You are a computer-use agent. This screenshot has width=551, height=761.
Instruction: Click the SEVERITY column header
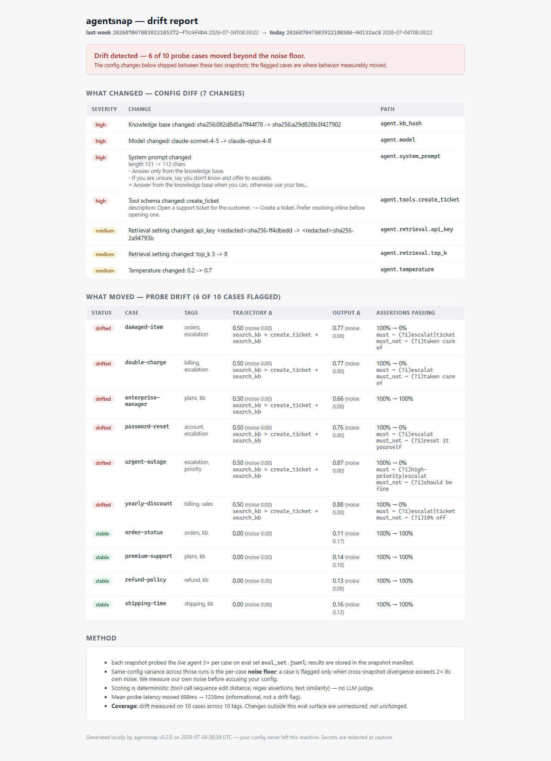[x=104, y=109]
